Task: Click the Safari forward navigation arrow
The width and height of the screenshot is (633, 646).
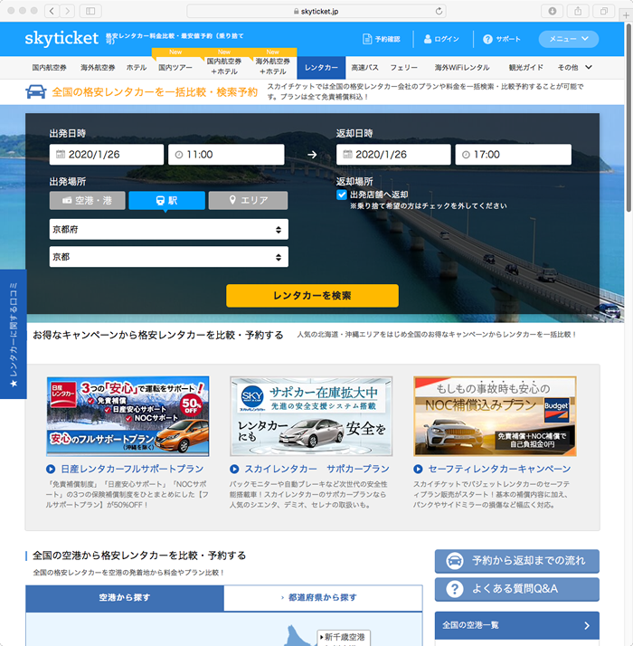Action: coord(67,11)
